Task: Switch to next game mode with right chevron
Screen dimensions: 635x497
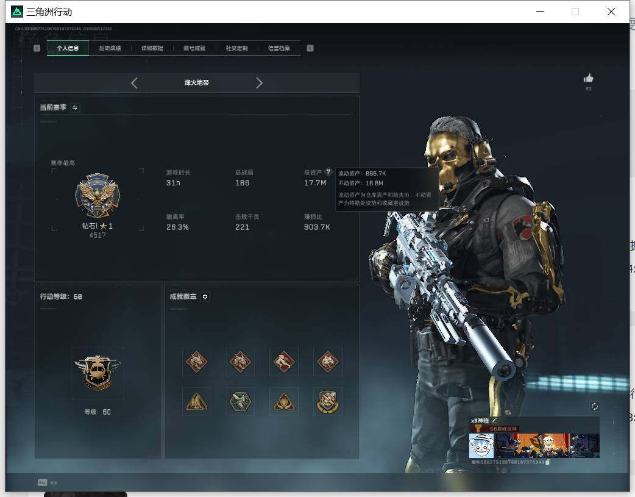Action: pos(259,83)
